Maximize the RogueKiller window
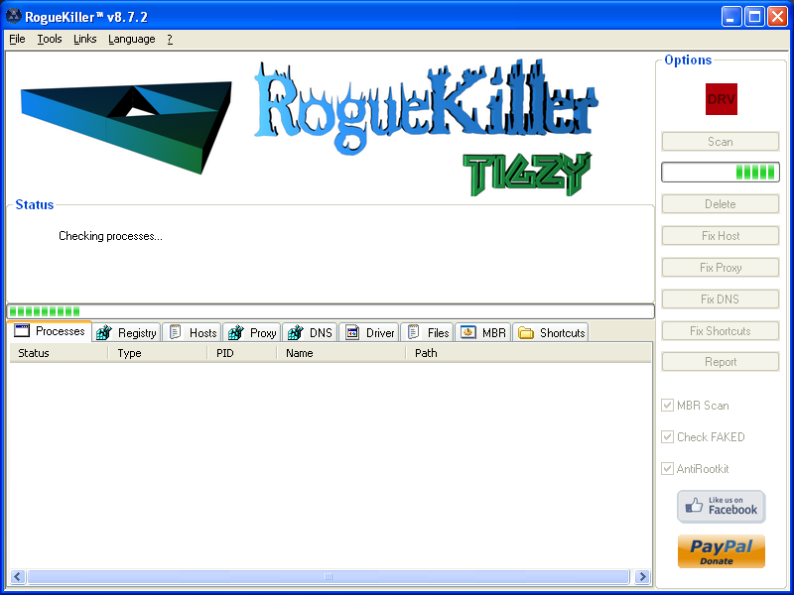This screenshot has height=595, width=794. coord(754,17)
